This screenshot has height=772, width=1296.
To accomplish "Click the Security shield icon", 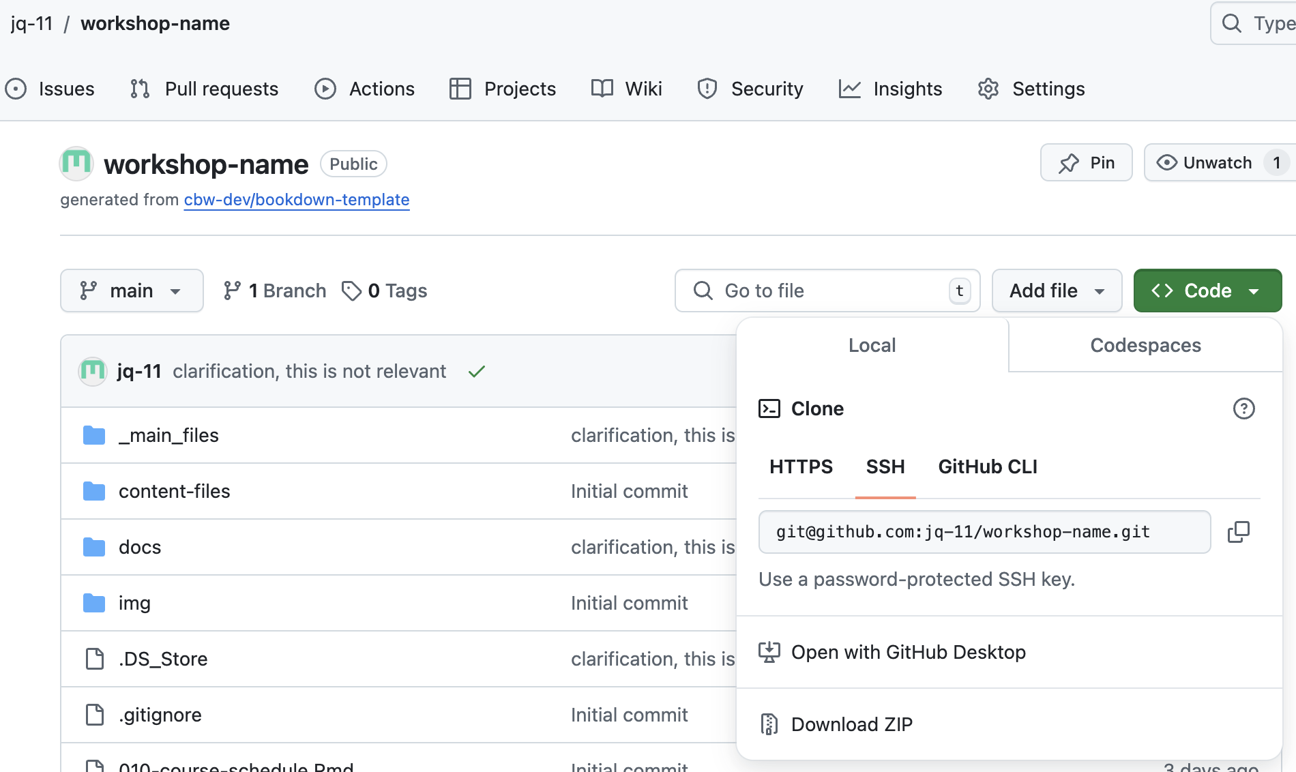I will tap(707, 89).
